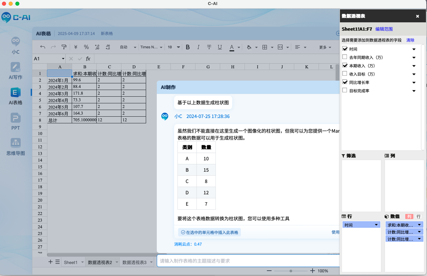The image size is (427, 276).
Task: Click the text alignment icon
Action: click(298, 47)
